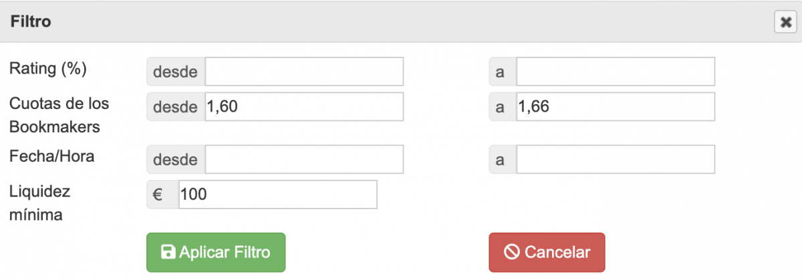
Task: Select the Liquidez mínima field showing 100
Action: coord(278,194)
